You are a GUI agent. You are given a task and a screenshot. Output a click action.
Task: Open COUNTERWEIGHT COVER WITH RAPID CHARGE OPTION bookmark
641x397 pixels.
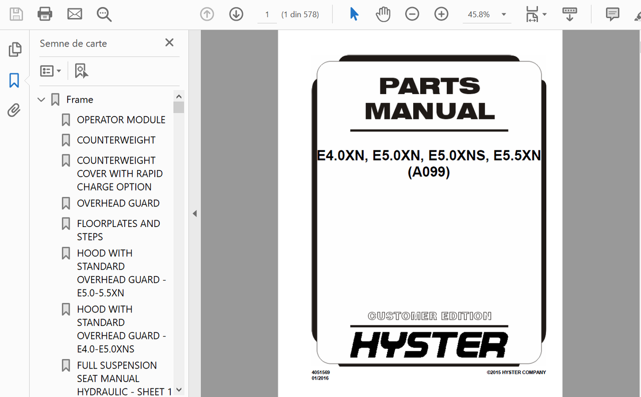[x=120, y=173]
